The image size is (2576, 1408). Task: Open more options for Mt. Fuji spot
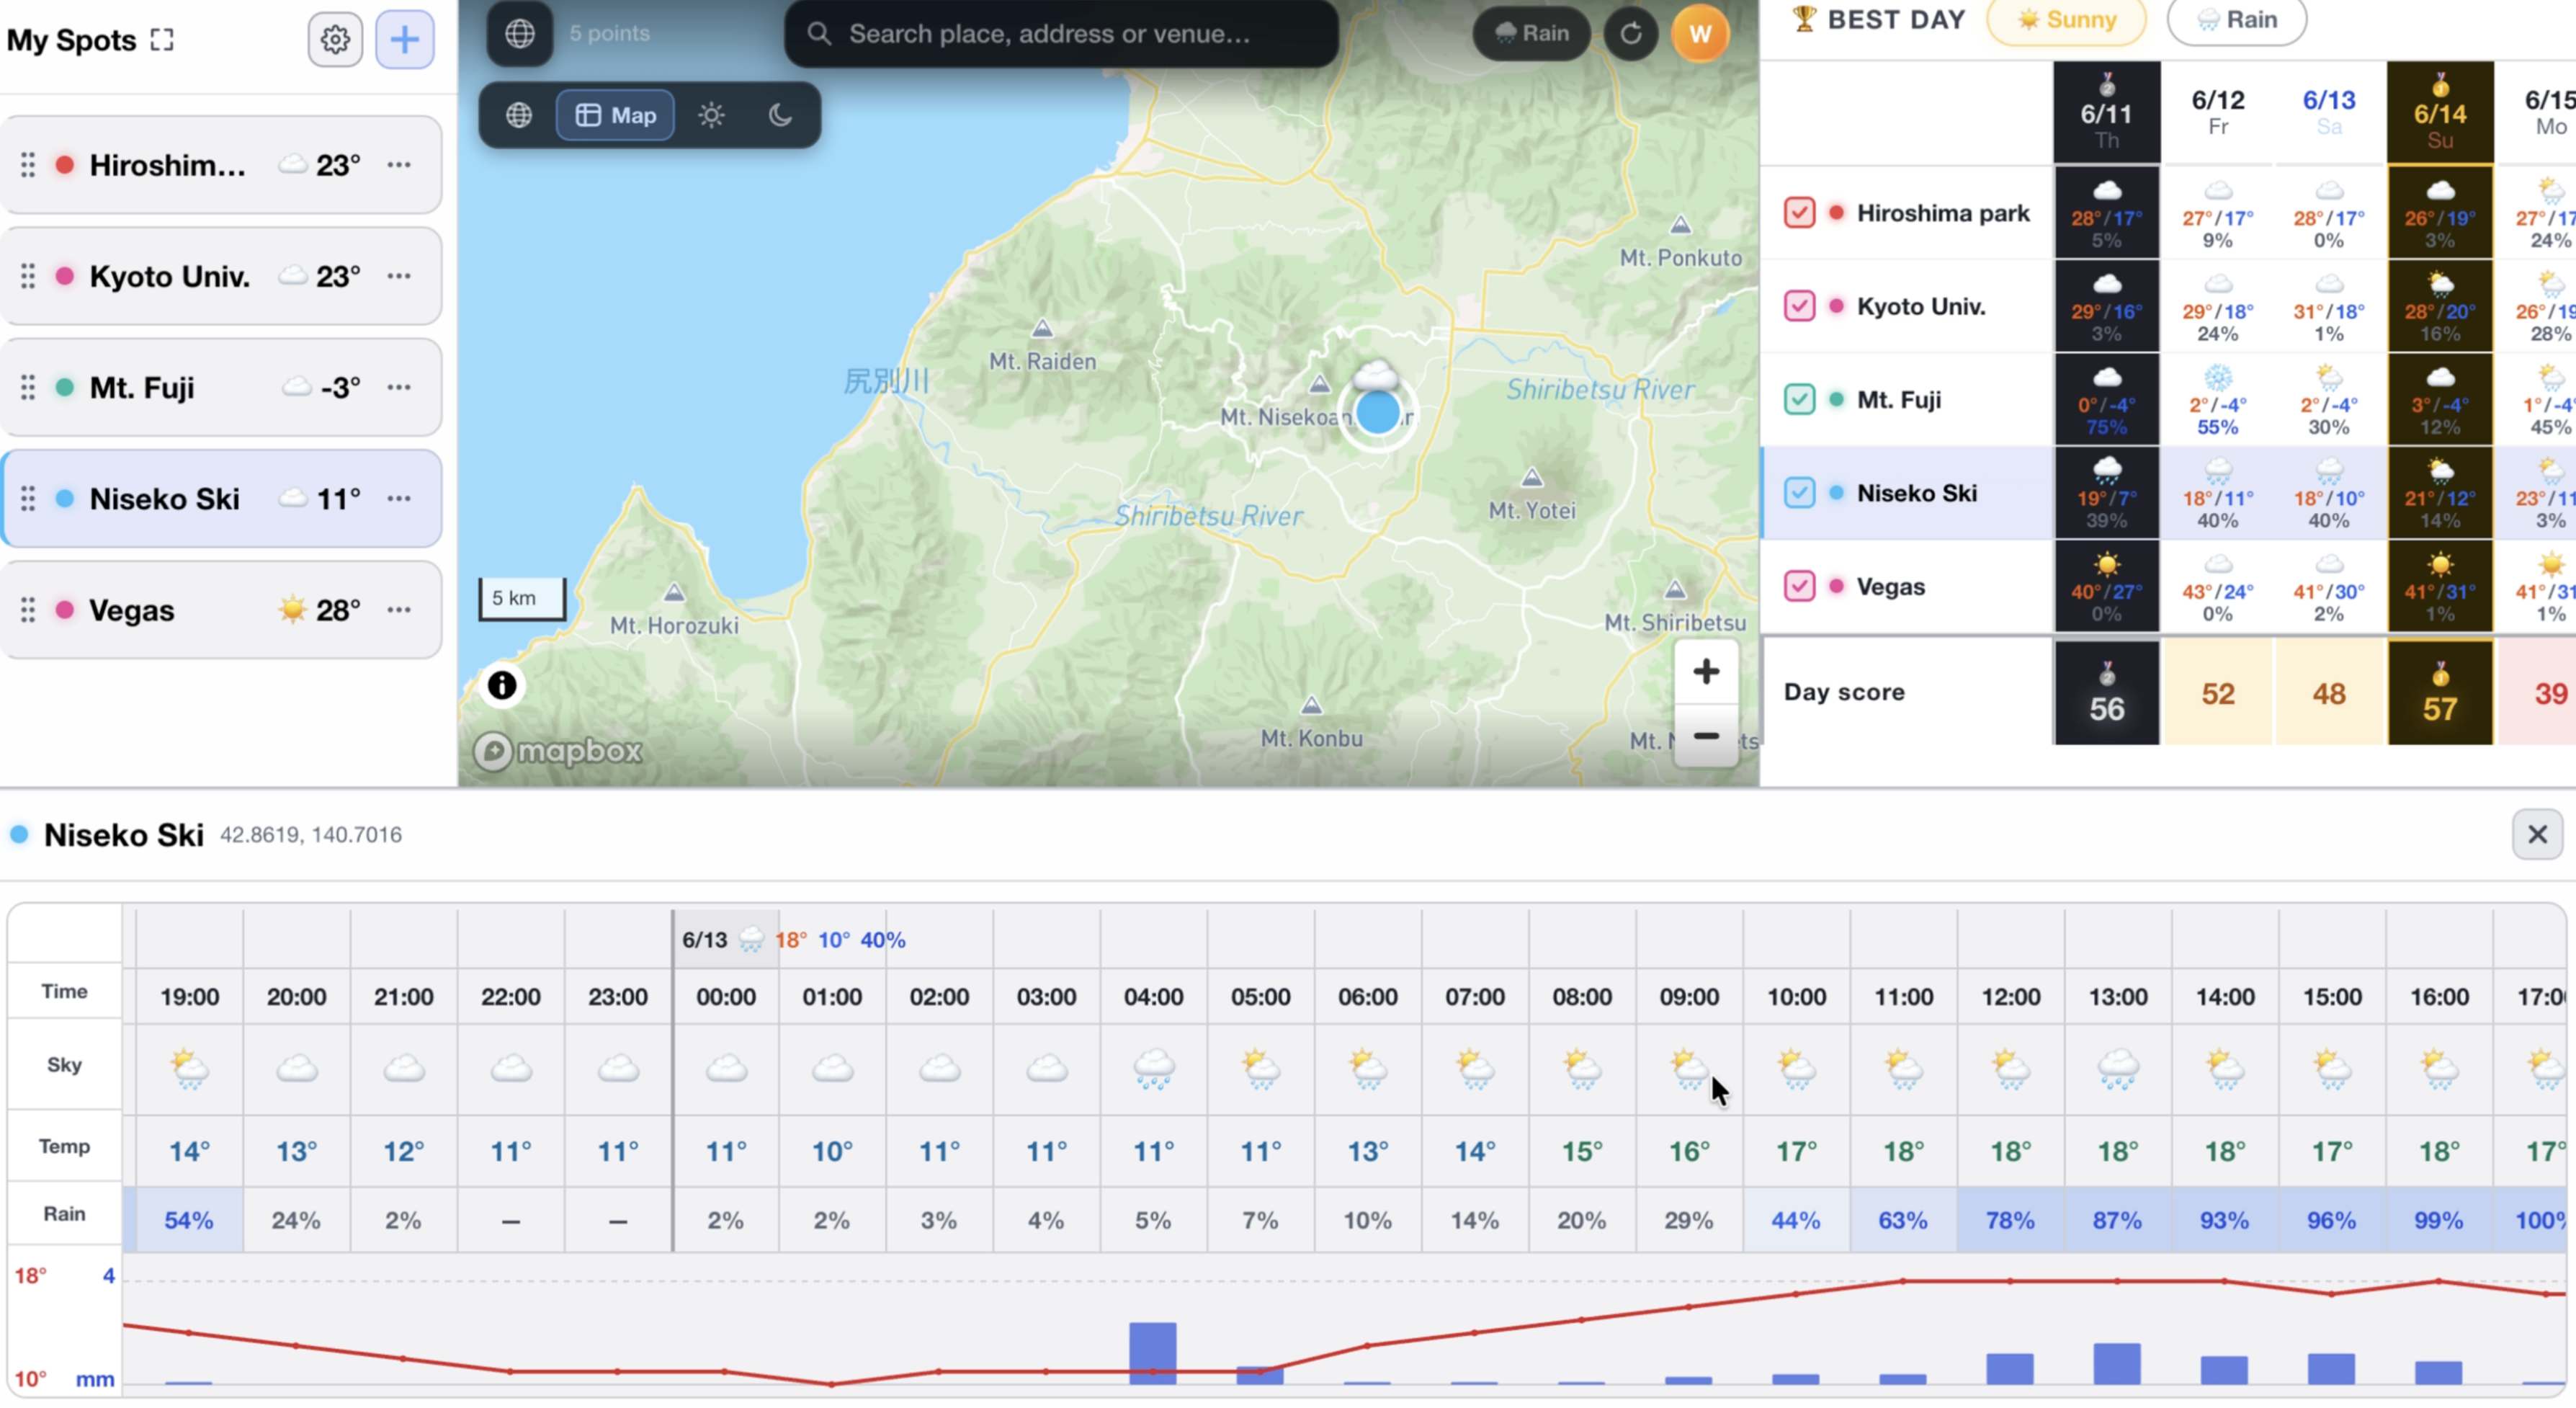399,387
